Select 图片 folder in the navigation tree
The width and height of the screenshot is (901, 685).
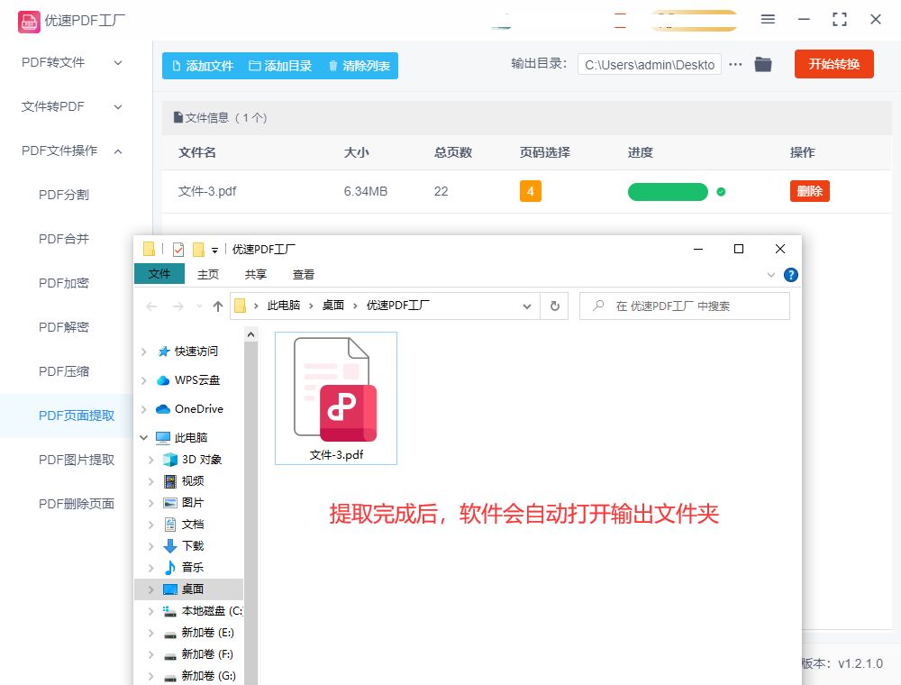(193, 503)
